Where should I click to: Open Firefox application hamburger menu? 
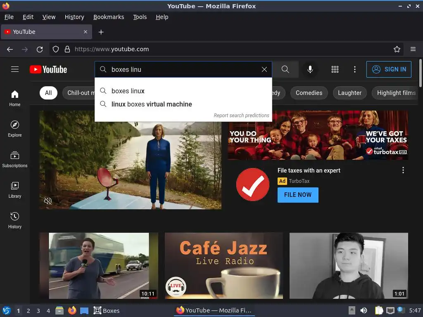coord(413,49)
